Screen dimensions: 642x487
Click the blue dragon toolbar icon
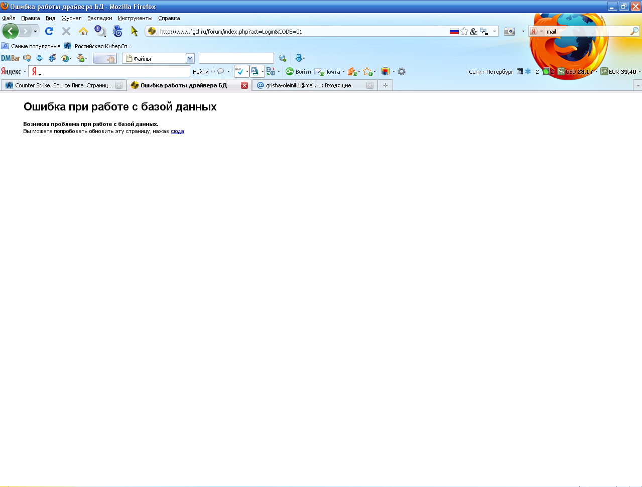pos(117,31)
